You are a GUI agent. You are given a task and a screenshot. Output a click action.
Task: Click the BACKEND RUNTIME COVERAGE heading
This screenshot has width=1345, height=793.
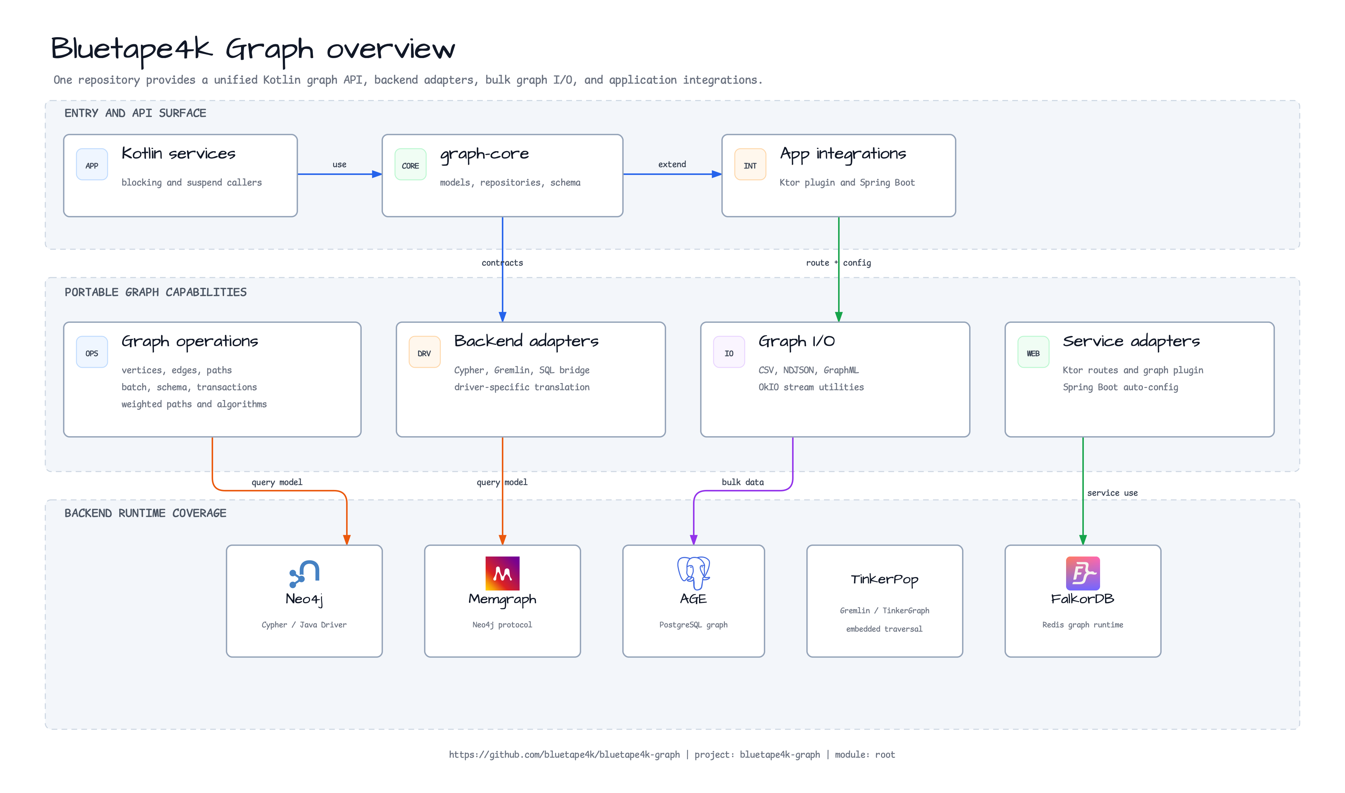[x=145, y=514]
